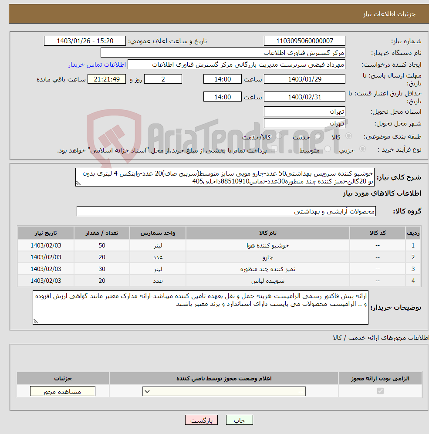Click quantity 50 in the air freshener row
Viewport: 429px width, 434px height.
[x=102, y=245]
